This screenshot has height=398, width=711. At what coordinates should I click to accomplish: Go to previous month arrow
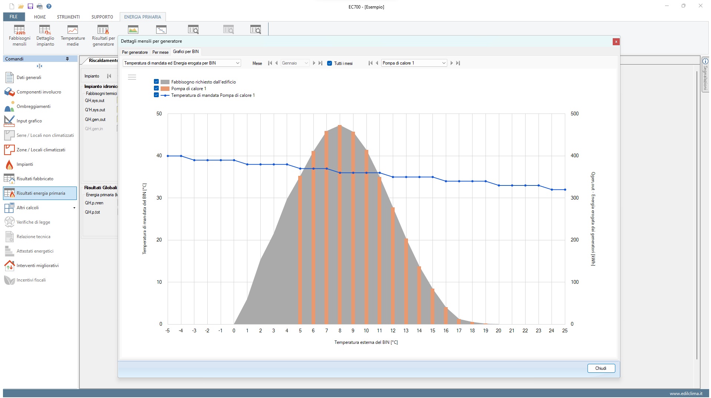[x=276, y=63]
